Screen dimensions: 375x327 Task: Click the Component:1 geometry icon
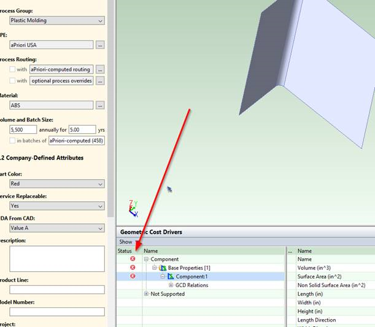(x=171, y=277)
